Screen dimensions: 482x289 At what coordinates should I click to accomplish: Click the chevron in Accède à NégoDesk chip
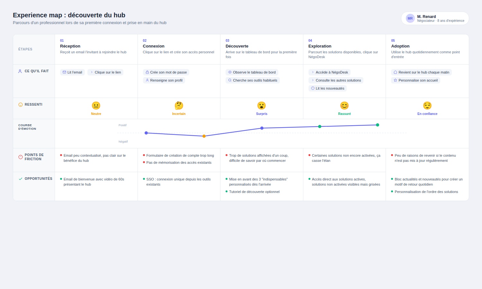tap(313, 72)
